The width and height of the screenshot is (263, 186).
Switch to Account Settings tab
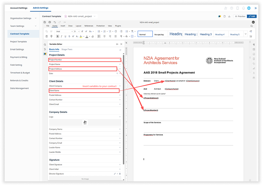click(x=19, y=8)
